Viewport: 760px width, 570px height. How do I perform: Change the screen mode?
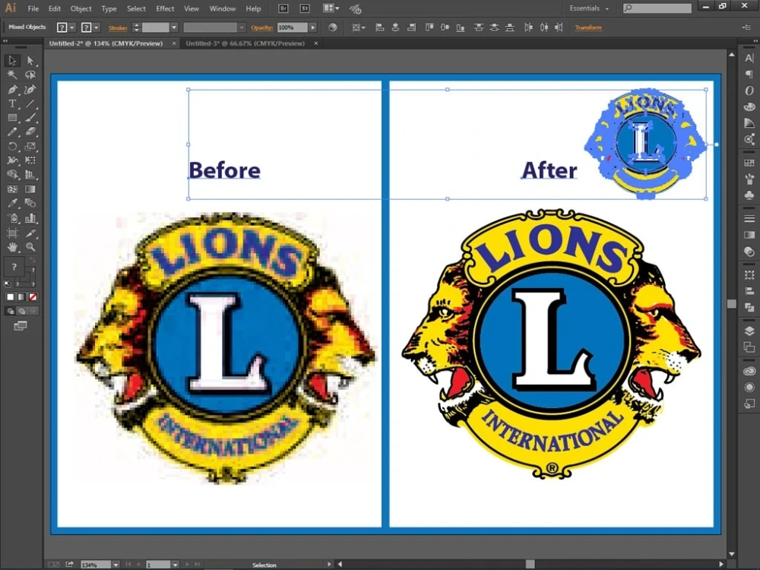tap(21, 326)
